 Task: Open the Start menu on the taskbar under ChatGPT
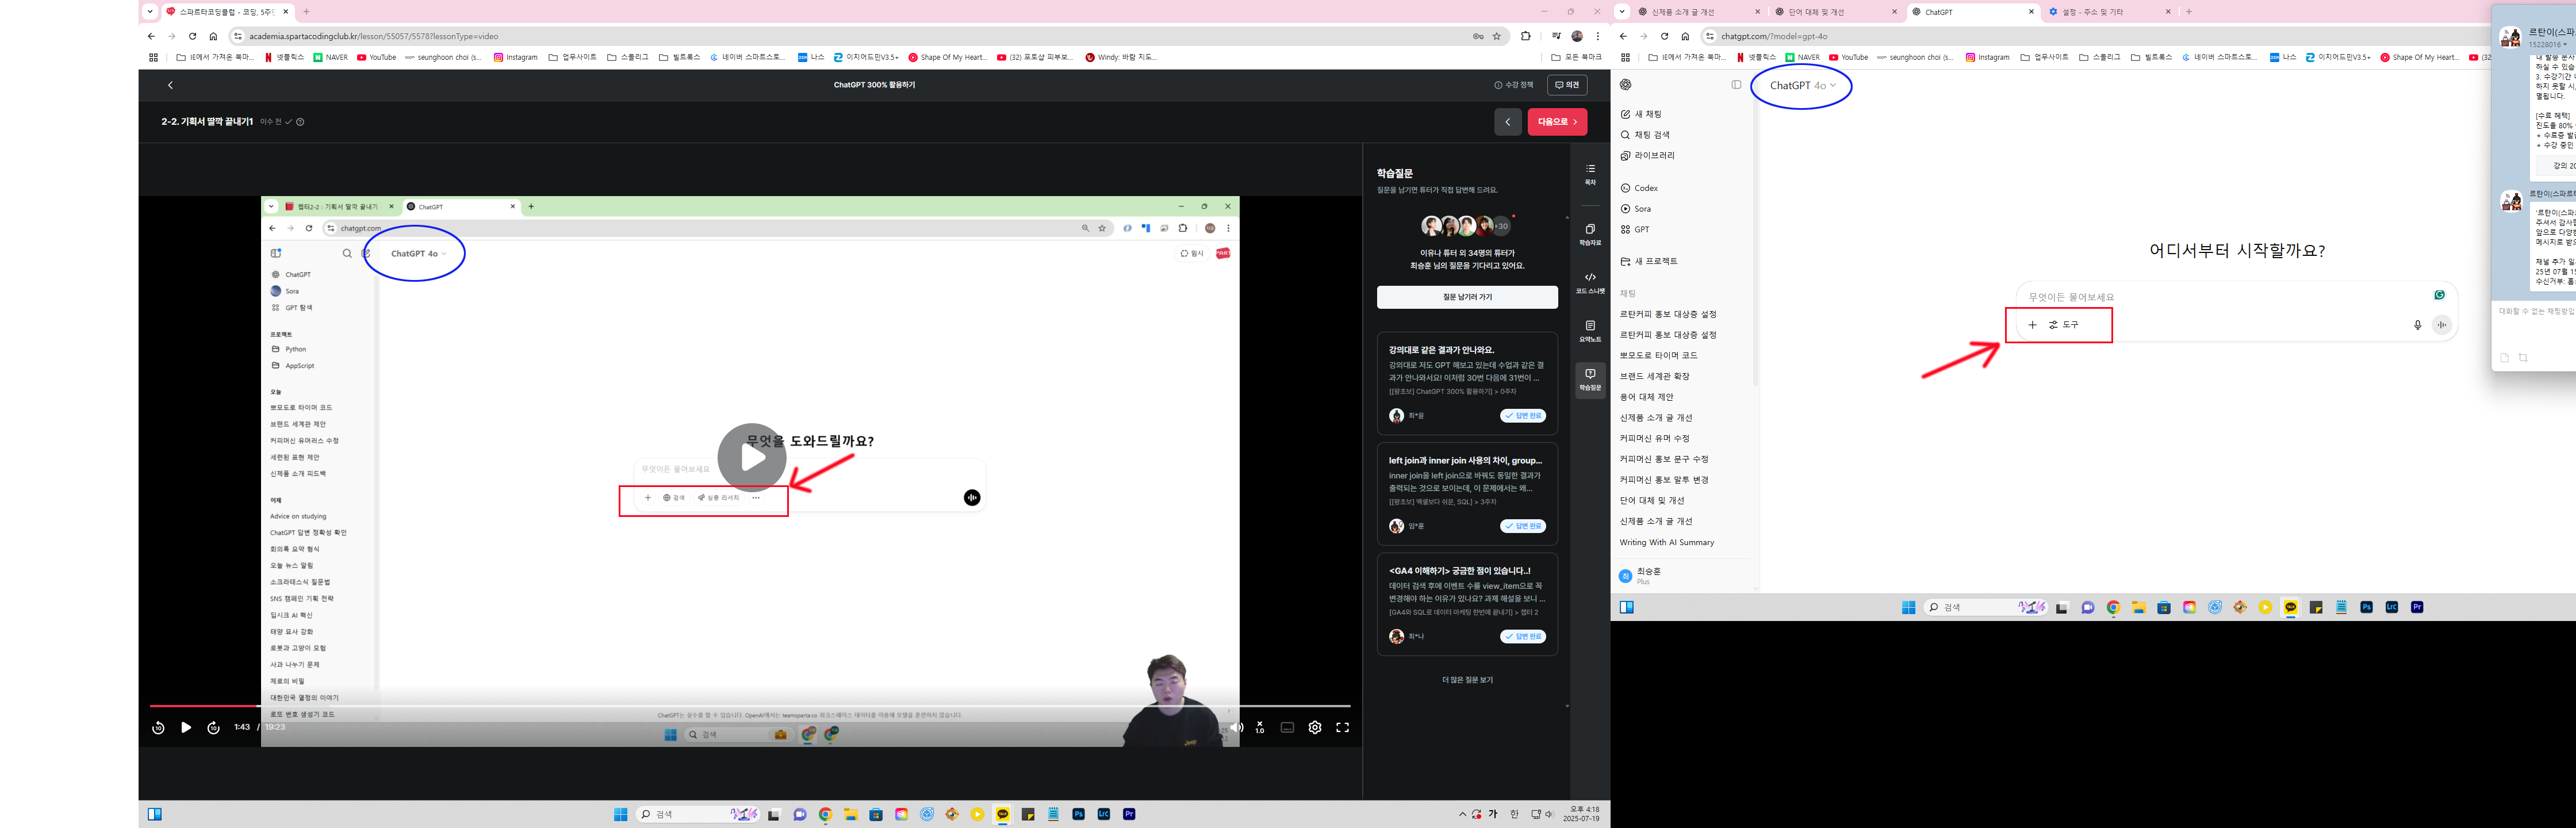1908,607
